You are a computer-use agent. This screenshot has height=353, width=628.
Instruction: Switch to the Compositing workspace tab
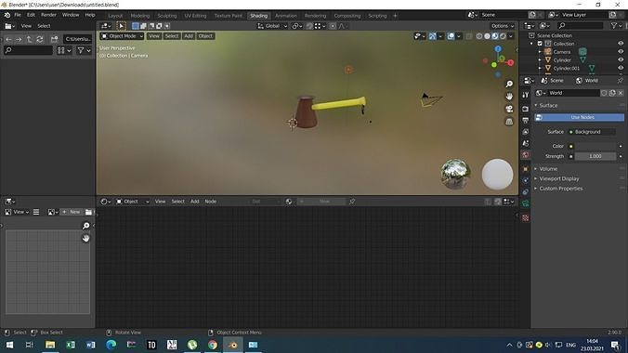tap(347, 16)
